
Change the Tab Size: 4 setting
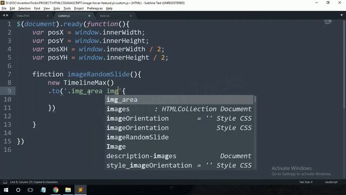pyautogui.click(x=306, y=182)
